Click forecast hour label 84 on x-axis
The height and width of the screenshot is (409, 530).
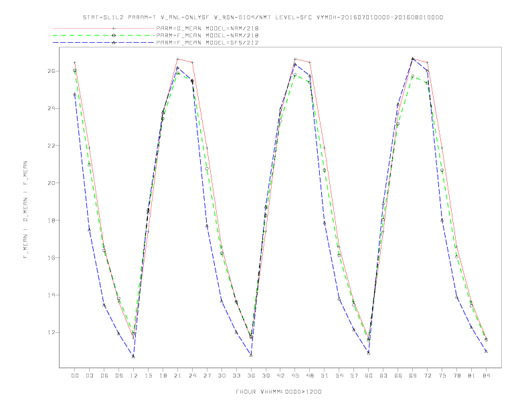(486, 376)
